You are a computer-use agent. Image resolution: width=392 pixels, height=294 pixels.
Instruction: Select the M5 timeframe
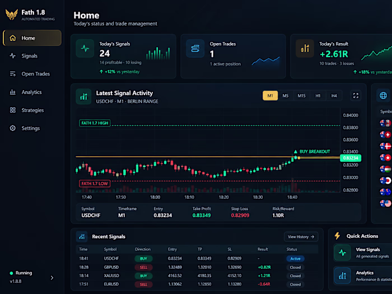click(x=285, y=96)
